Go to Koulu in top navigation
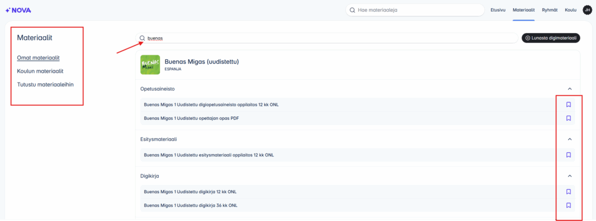 tap(570, 10)
